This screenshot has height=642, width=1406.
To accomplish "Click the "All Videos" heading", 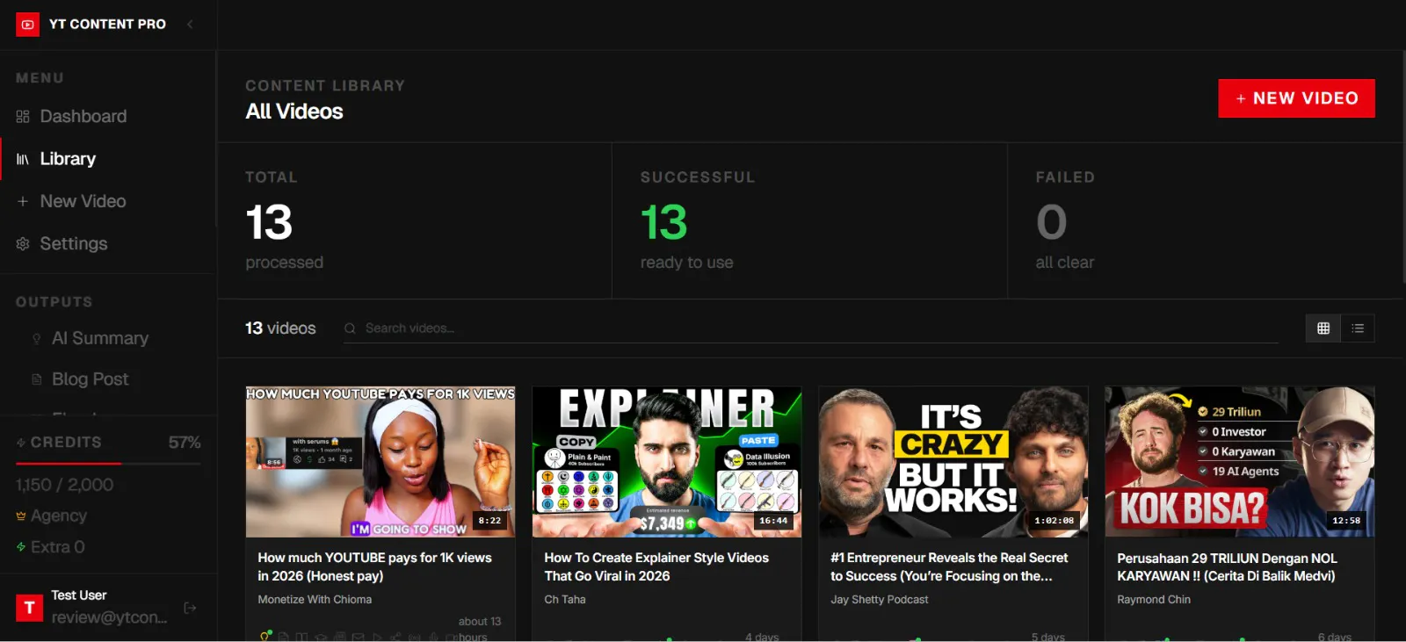I will [x=294, y=112].
